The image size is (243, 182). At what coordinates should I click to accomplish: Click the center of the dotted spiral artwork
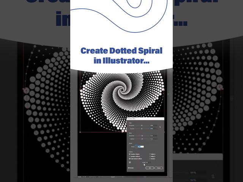pos(122,90)
